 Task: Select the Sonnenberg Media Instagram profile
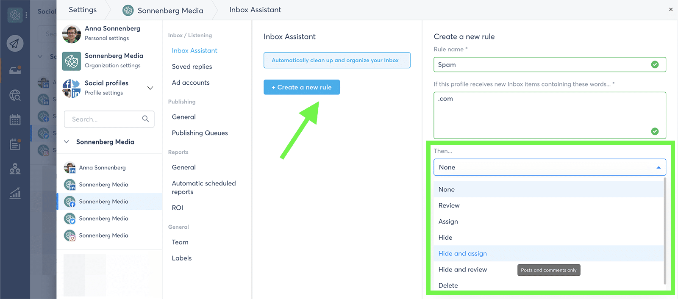(x=103, y=235)
